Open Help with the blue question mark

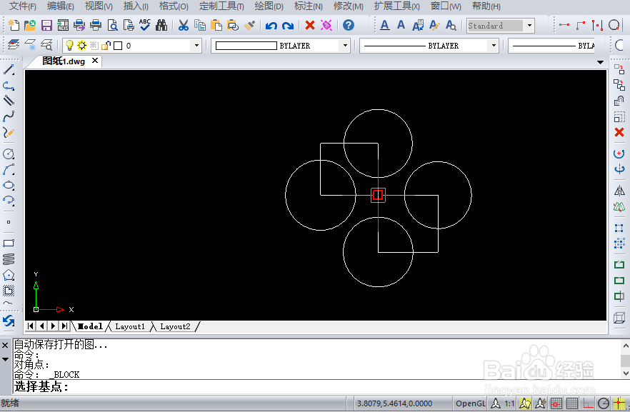pyautogui.click(x=349, y=25)
